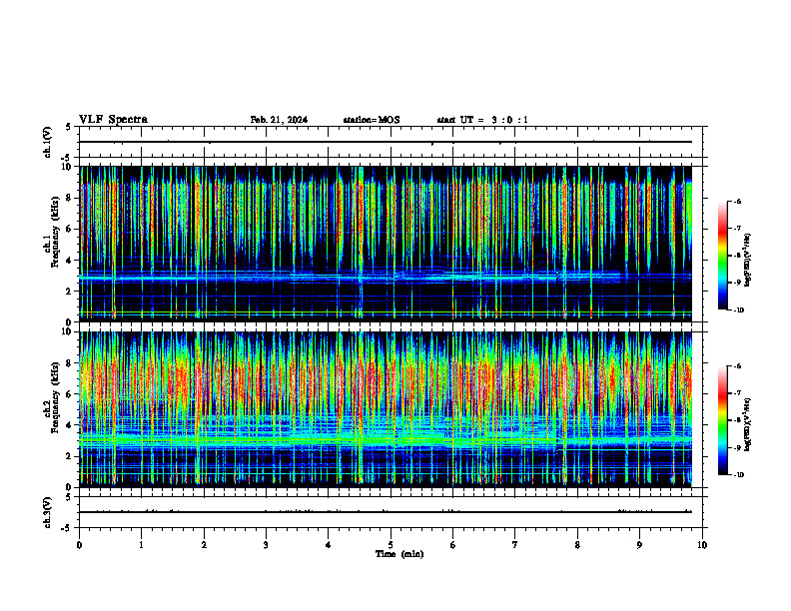
Task: Click the time axis tick label "6"
Action: 452,545
